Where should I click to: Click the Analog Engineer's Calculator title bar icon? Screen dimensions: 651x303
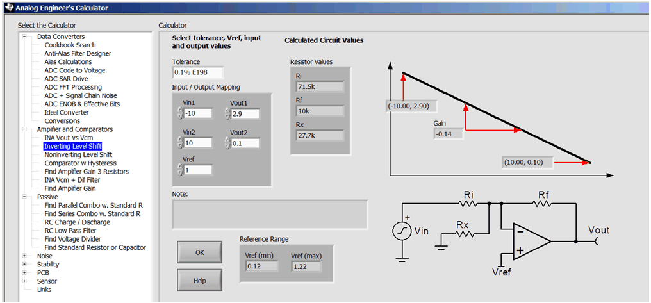coord(7,8)
